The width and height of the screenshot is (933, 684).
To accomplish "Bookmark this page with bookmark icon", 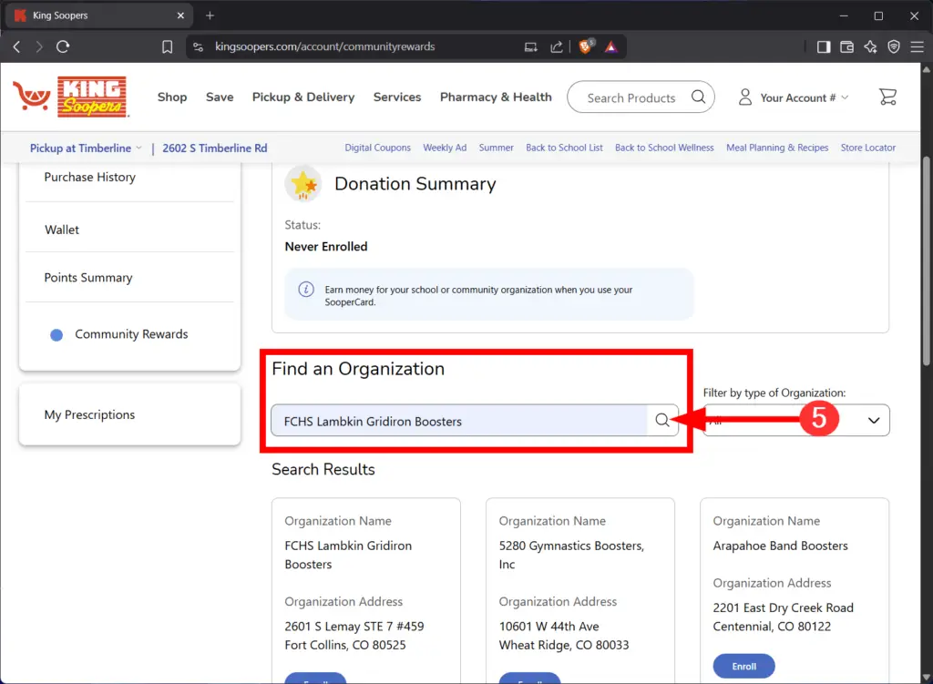I will (168, 47).
